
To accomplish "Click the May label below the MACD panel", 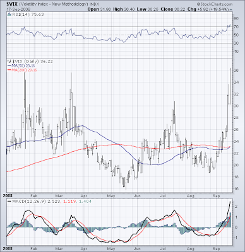I will coord(111,248).
